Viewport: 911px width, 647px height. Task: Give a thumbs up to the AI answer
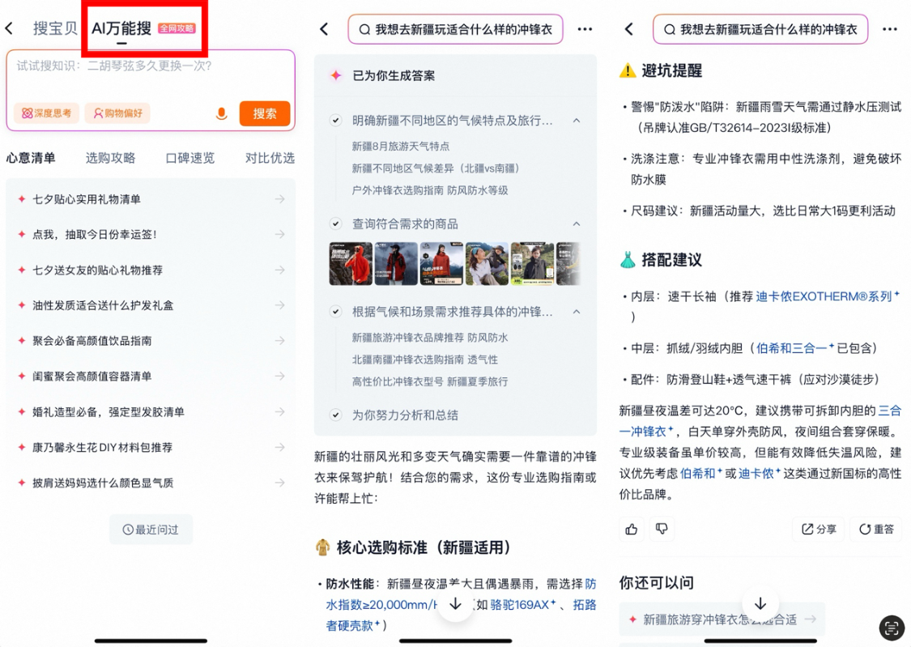(x=632, y=529)
